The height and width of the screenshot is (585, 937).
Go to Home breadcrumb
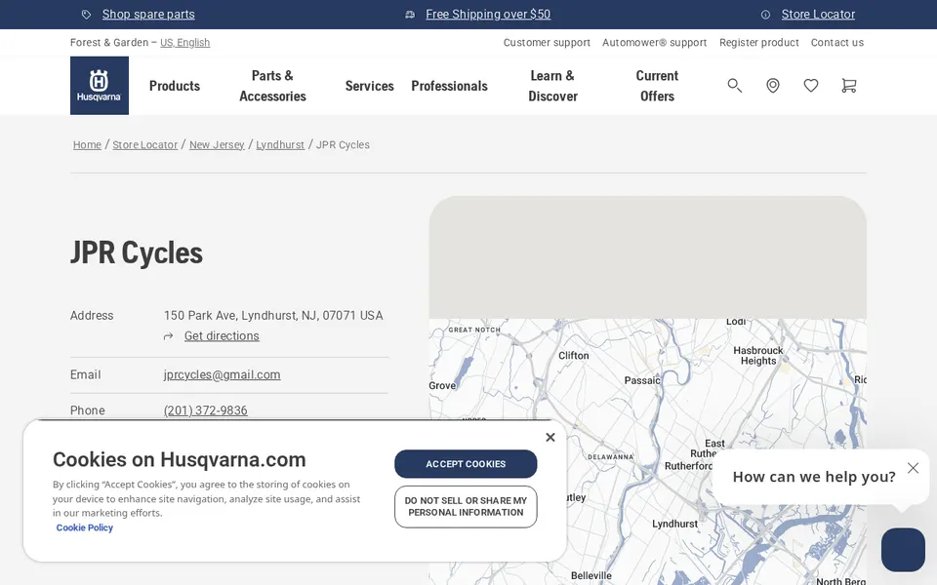(87, 145)
